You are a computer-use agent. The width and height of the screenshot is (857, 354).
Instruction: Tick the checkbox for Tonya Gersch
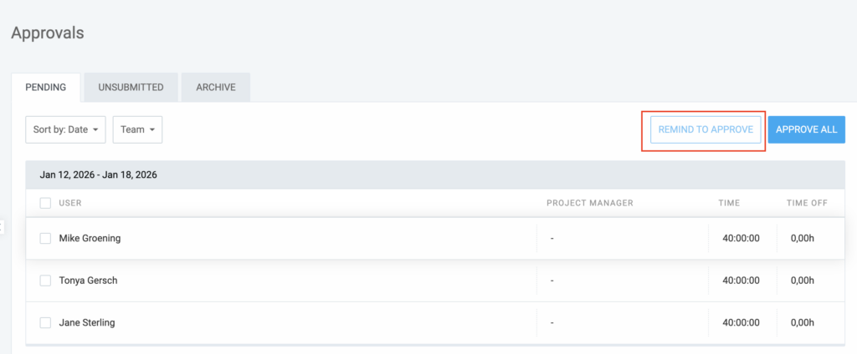click(45, 281)
